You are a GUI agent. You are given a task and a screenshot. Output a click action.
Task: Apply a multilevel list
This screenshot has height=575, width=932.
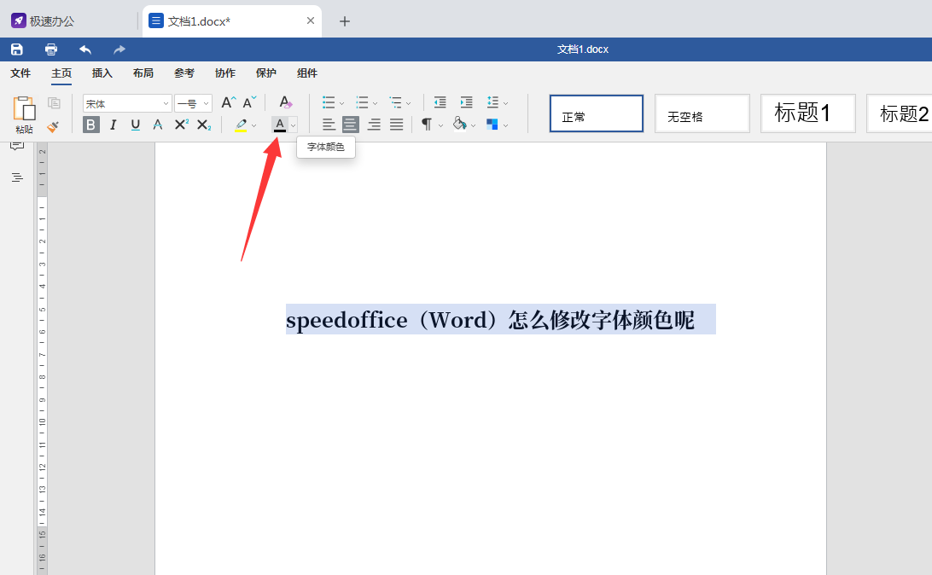395,102
